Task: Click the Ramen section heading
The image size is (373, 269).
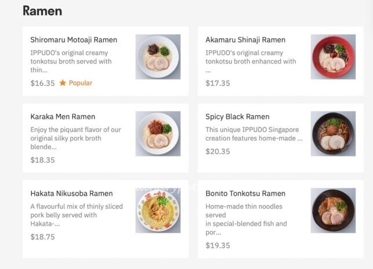Action: click(42, 11)
